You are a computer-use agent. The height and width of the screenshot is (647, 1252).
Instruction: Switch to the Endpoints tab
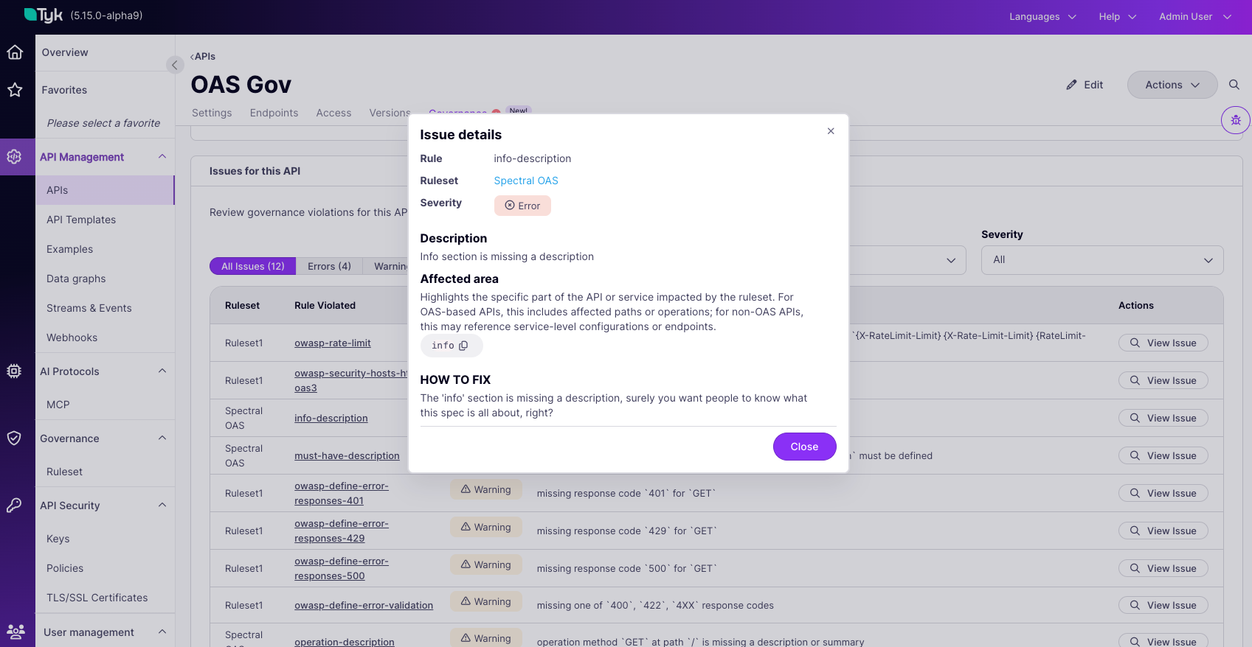pyautogui.click(x=274, y=113)
